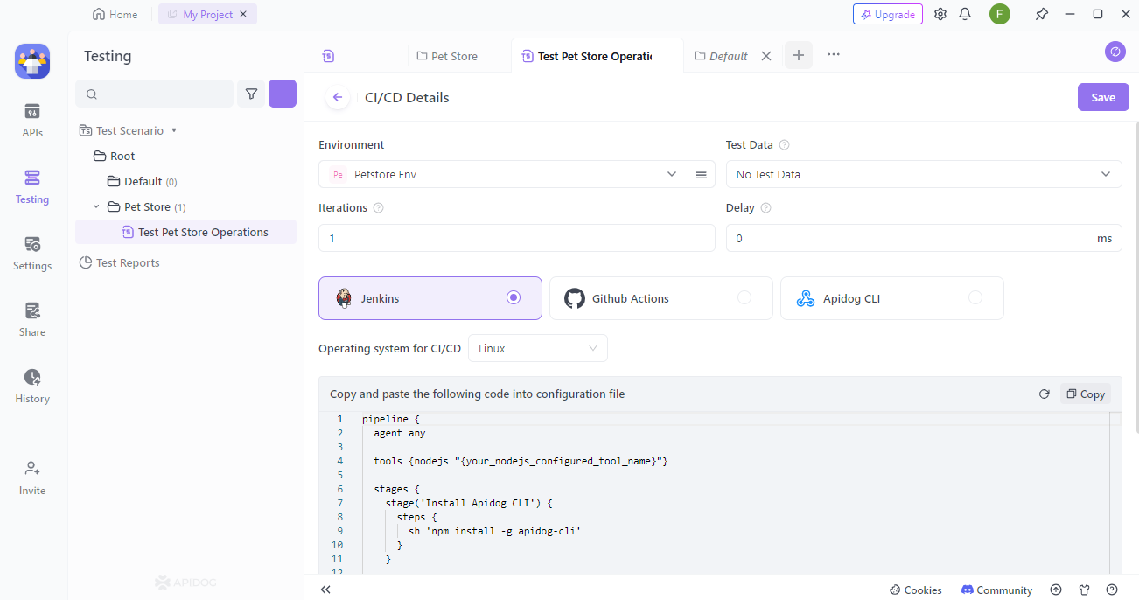Click the "CI/CD Details" heading
Viewport: 1139px width, 600px height.
[x=407, y=98]
